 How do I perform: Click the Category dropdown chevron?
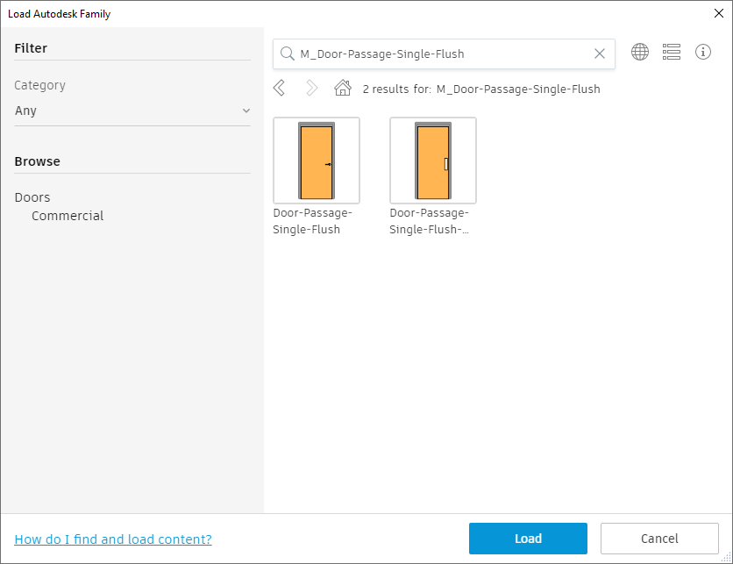click(246, 111)
